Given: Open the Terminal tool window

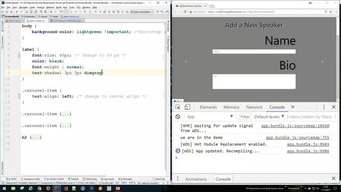Looking at the screenshot, I should pos(74,179).
